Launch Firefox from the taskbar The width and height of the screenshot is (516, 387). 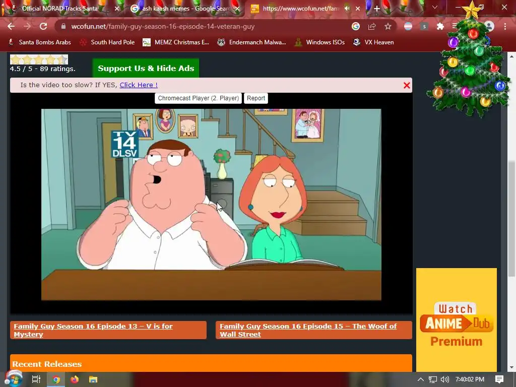75,379
